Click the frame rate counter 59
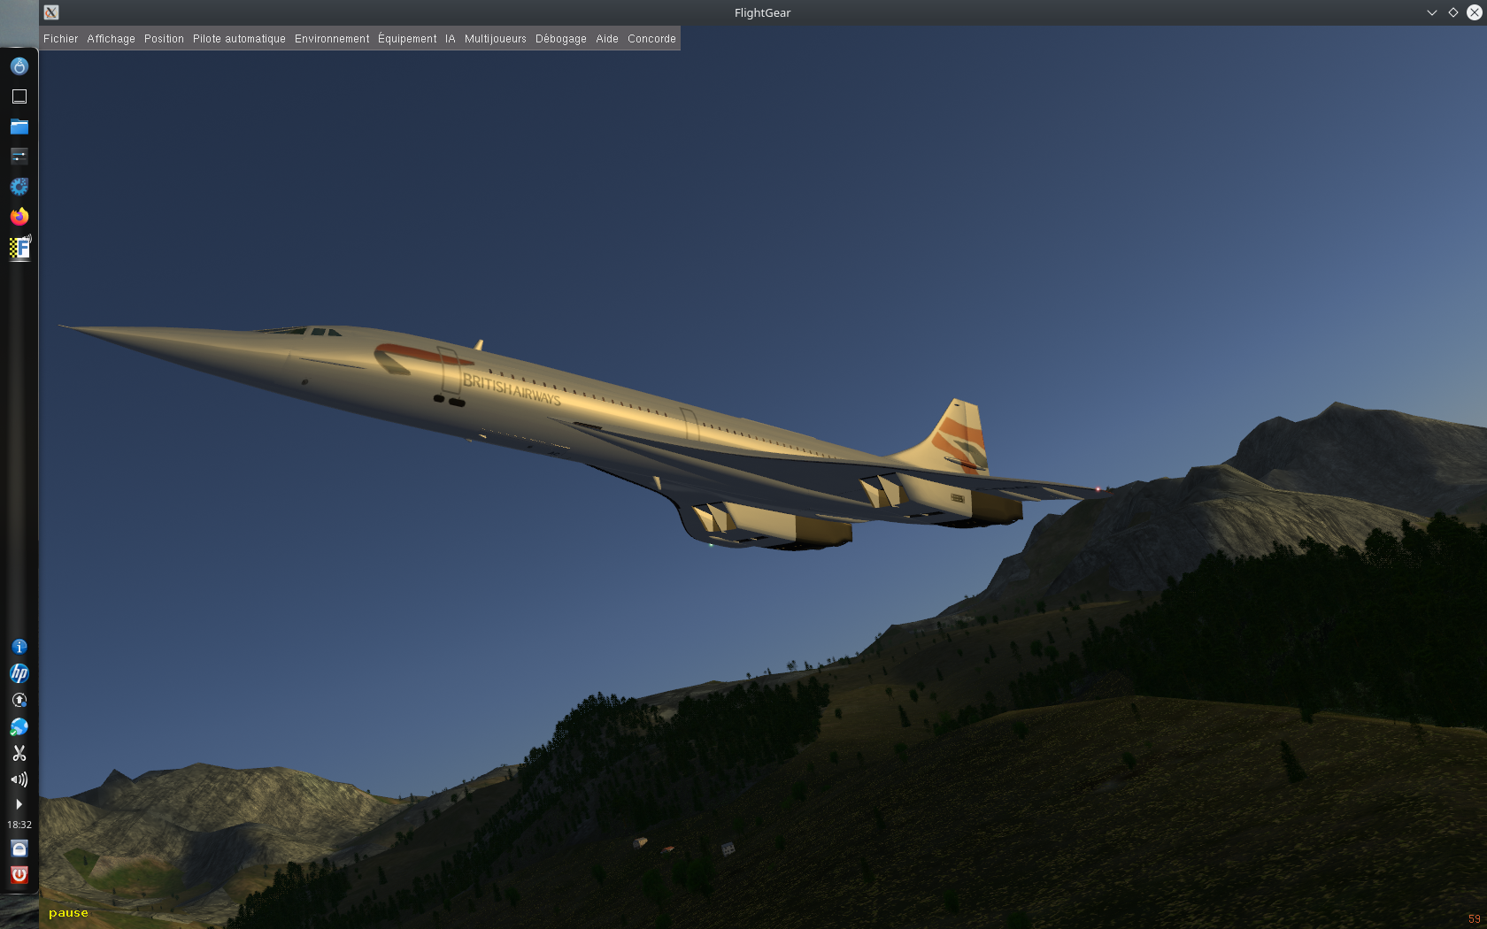Viewport: 1487px width, 929px height. click(x=1475, y=919)
